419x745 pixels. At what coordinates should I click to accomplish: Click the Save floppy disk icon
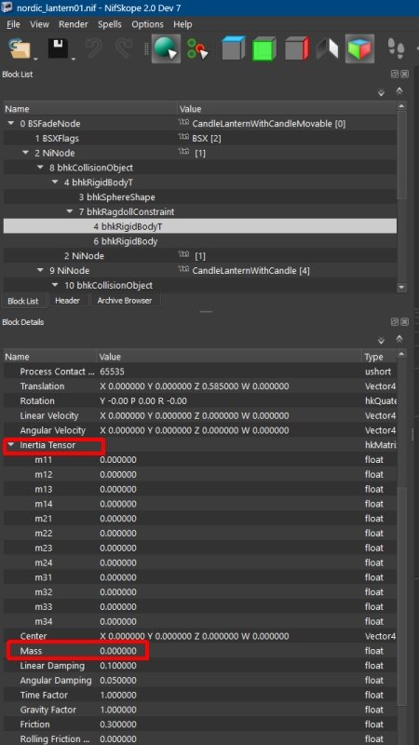(x=59, y=48)
